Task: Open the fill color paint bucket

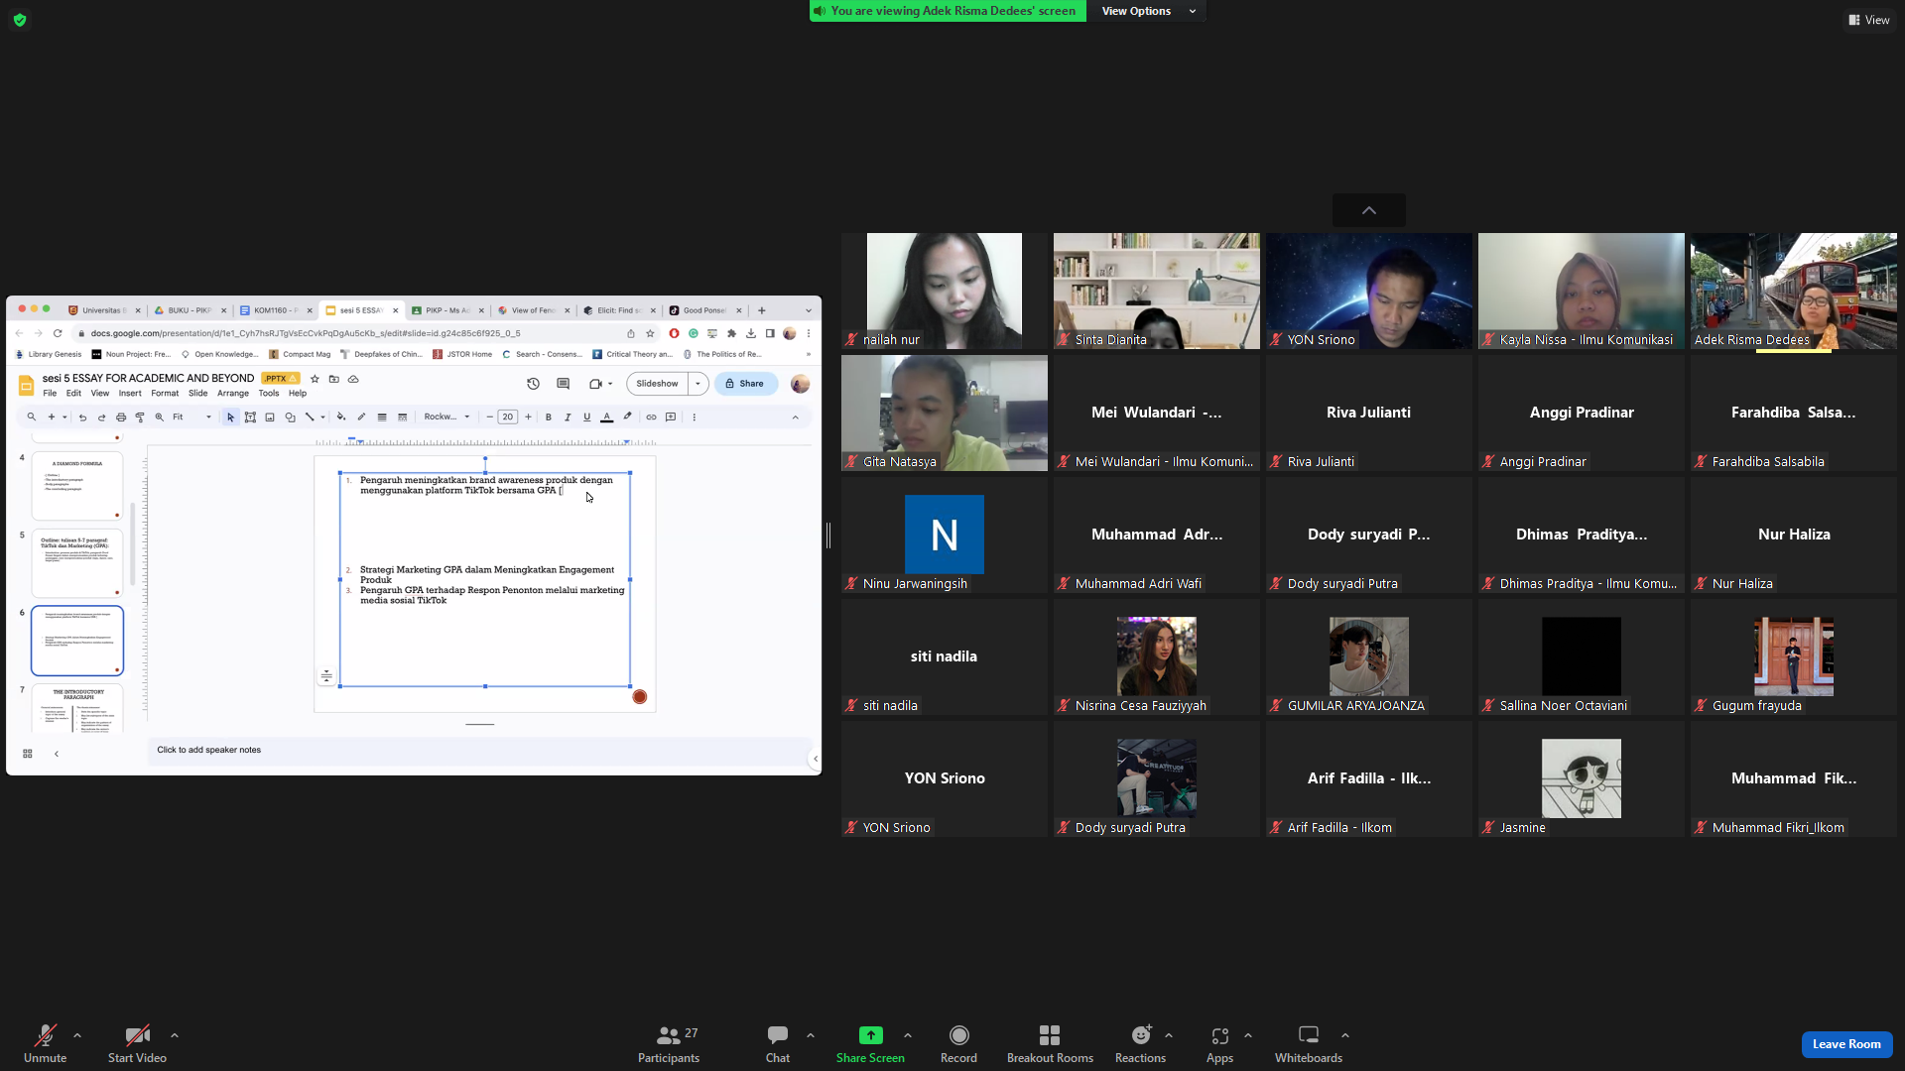Action: click(x=341, y=417)
